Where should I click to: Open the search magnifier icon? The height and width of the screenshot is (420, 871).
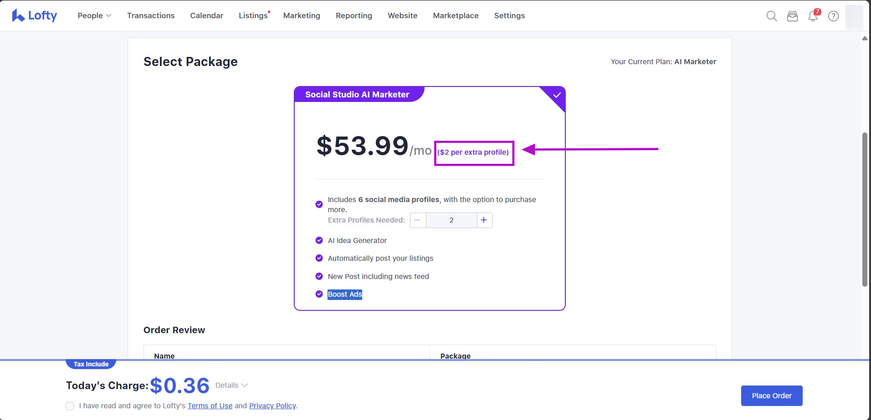click(x=771, y=16)
